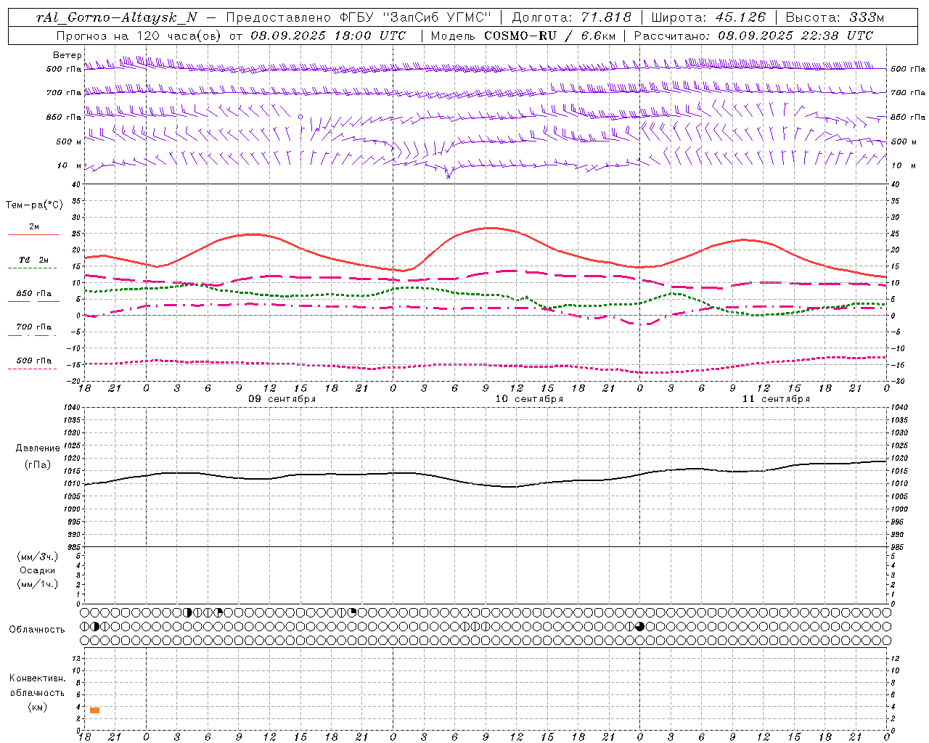Click the orange convective cloud bar
Image resolution: width=929 pixels, height=743 pixels.
click(94, 710)
